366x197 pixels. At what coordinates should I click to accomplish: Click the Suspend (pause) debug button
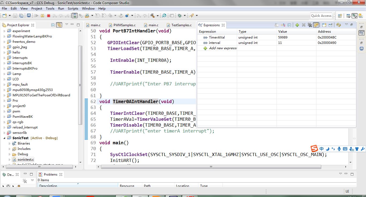(42, 16)
